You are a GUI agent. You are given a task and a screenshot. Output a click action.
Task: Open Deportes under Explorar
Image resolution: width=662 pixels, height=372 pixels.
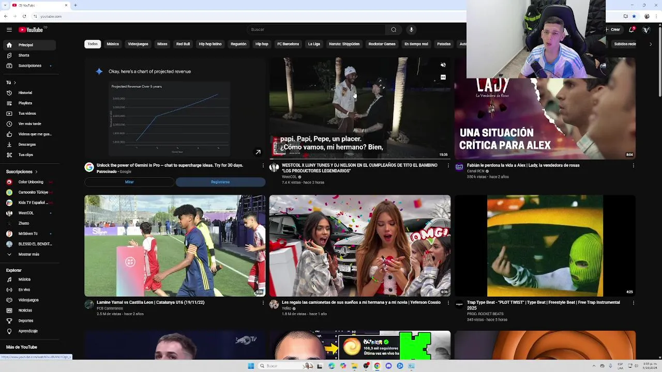tap(28, 320)
